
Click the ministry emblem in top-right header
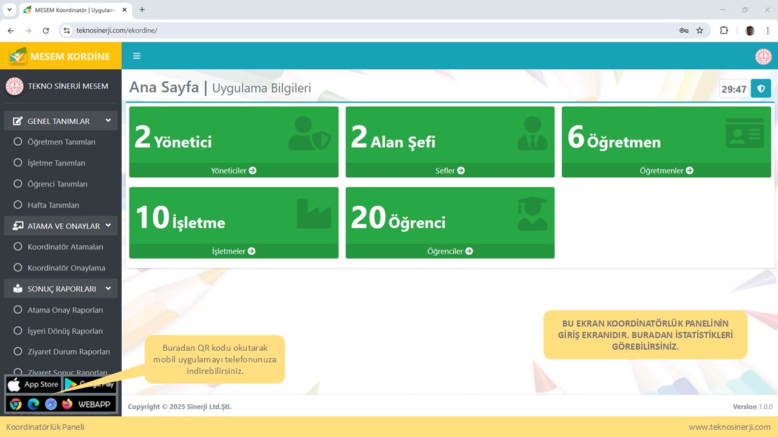[x=763, y=56]
